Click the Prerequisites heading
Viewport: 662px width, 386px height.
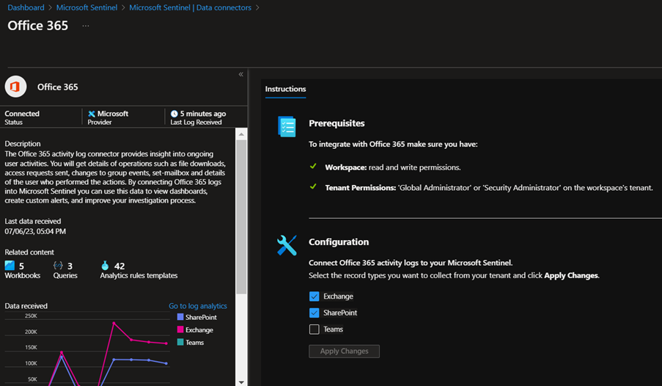pyautogui.click(x=336, y=123)
